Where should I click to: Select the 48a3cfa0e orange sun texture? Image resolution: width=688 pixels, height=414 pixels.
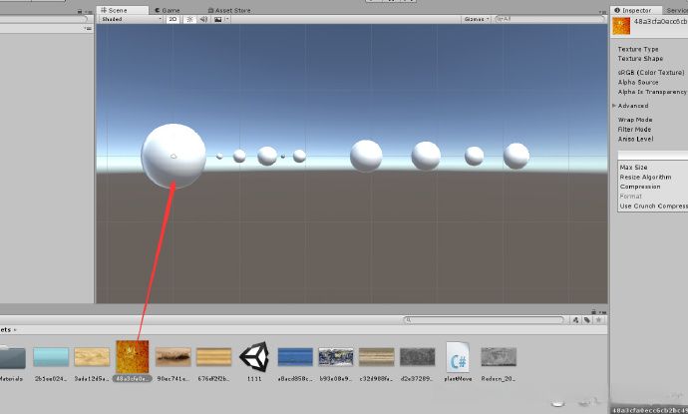coord(133,361)
